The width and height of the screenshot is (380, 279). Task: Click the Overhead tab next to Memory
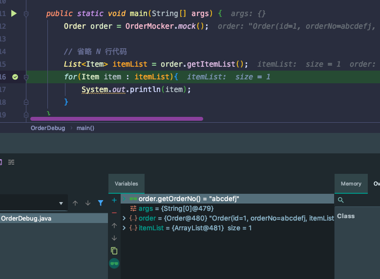(377, 184)
